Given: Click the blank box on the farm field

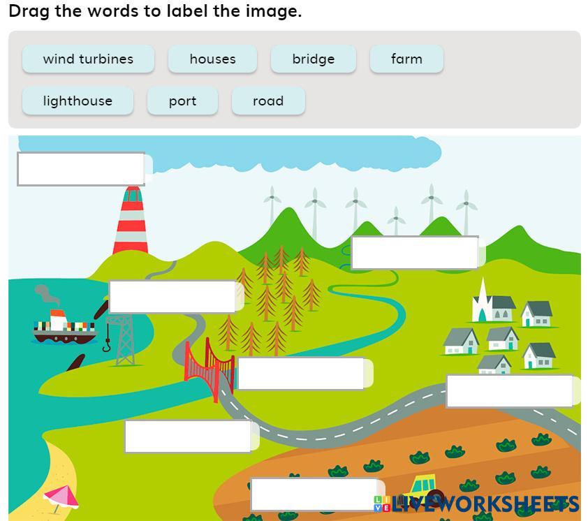Looking at the screenshot, I should point(314,494).
